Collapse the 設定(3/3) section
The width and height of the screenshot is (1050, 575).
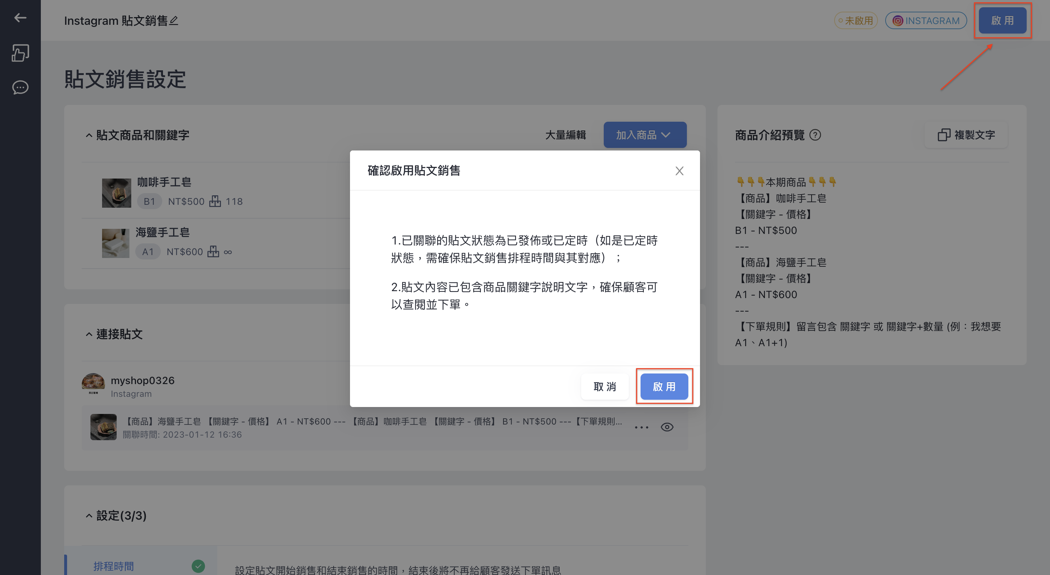tap(89, 516)
